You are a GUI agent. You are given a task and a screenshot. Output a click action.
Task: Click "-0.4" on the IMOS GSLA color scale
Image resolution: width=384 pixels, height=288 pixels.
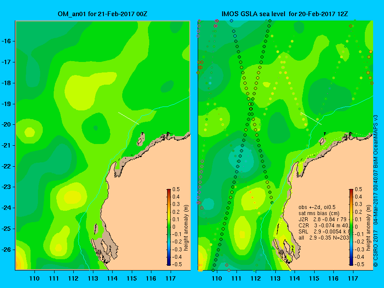(x=360, y=257)
